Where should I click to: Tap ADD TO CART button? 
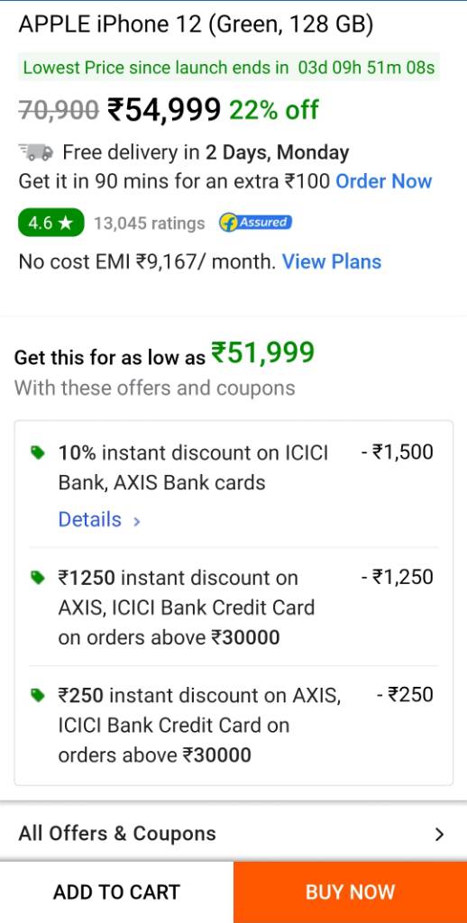(116, 891)
